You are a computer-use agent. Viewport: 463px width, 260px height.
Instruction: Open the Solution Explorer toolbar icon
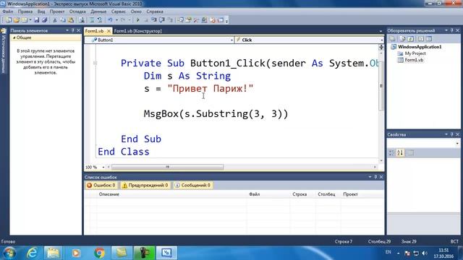(180, 20)
